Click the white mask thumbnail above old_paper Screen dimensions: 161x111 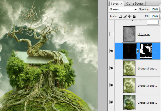click(x=153, y=22)
